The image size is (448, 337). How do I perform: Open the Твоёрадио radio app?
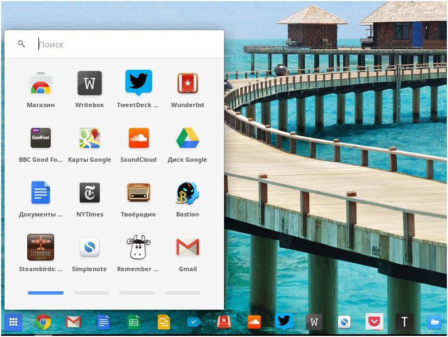click(x=138, y=192)
